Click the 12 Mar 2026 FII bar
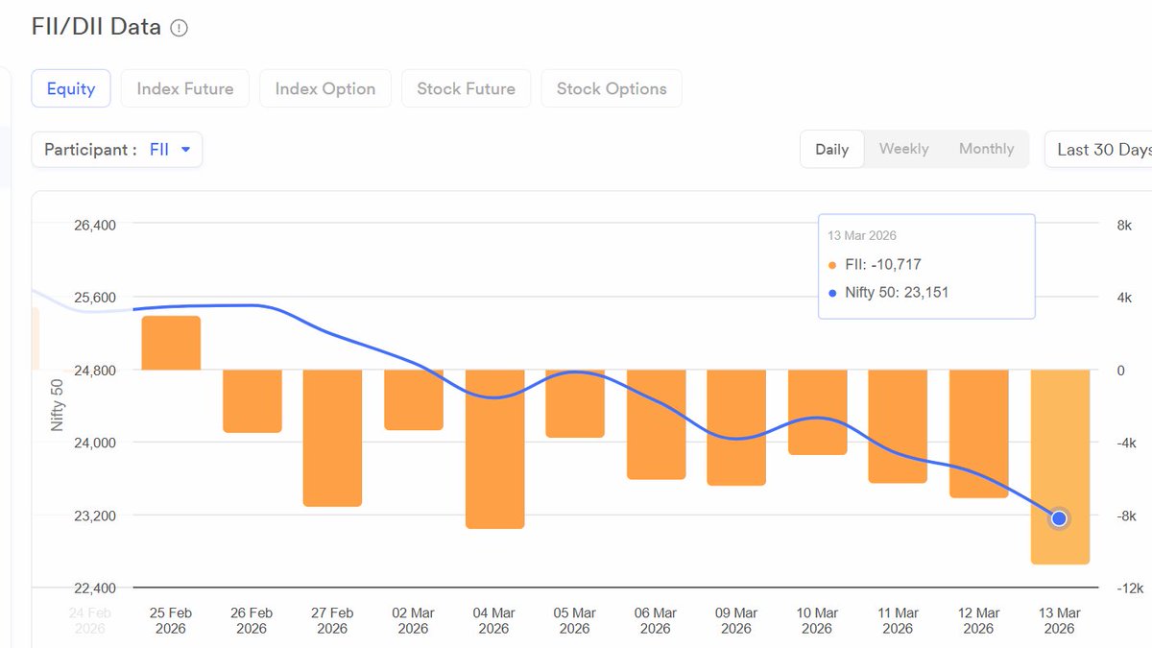This screenshot has height=648, width=1152. point(979,434)
